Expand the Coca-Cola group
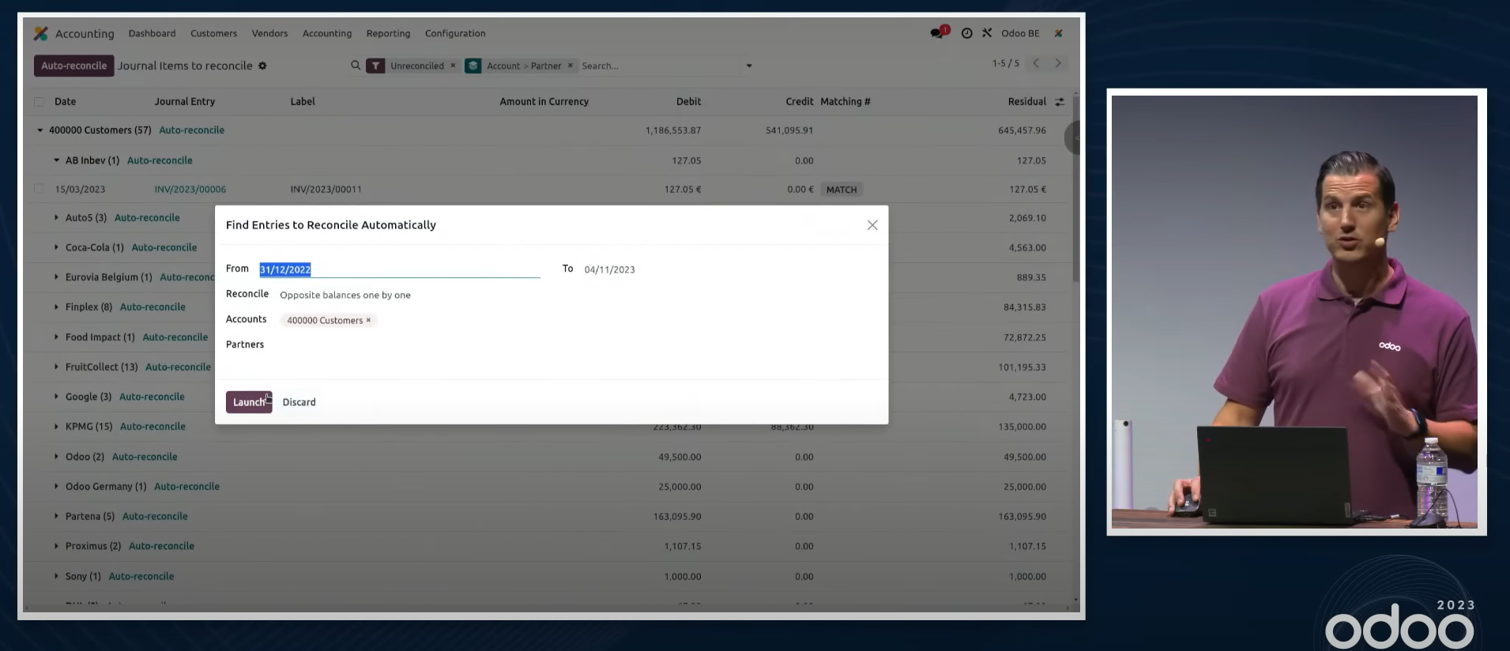Screen dimensions: 1510x651 (56, 247)
